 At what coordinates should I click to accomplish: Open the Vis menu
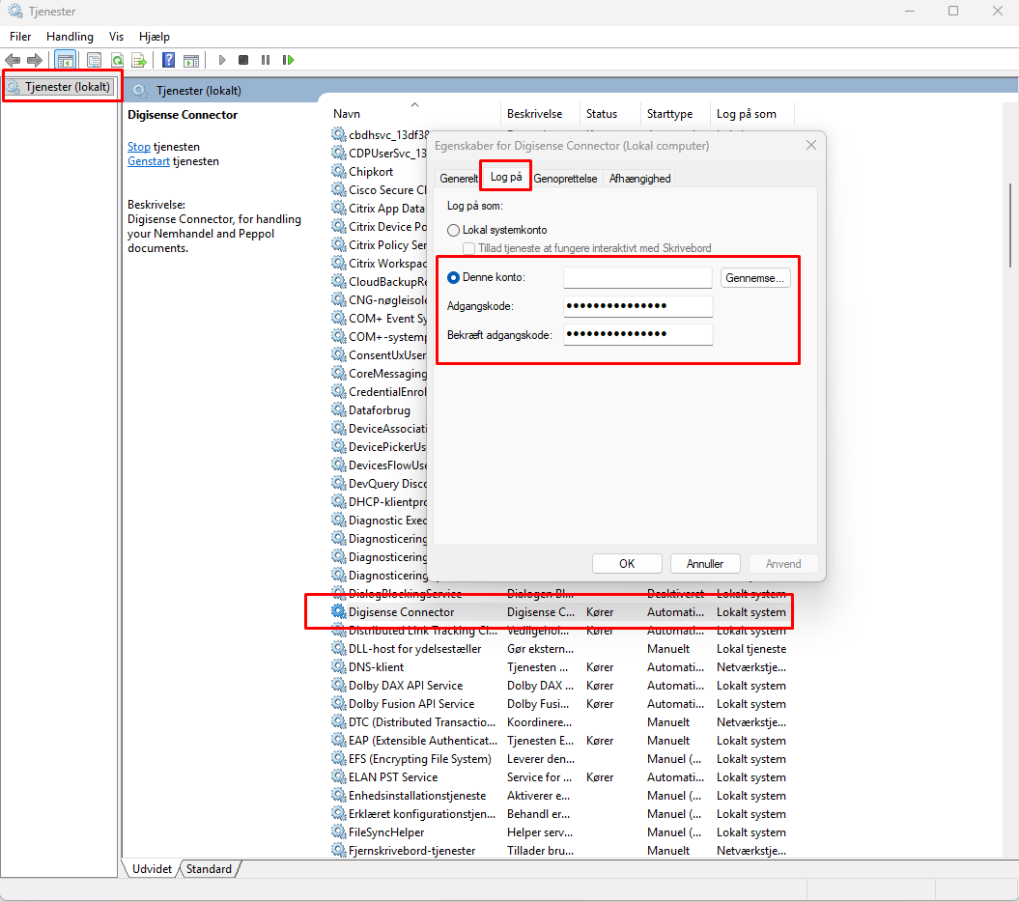116,37
